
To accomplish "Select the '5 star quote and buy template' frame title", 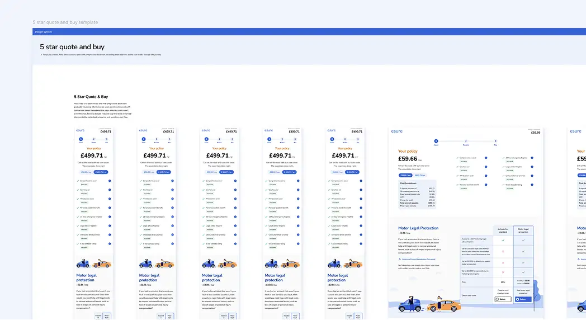I will click(65, 22).
